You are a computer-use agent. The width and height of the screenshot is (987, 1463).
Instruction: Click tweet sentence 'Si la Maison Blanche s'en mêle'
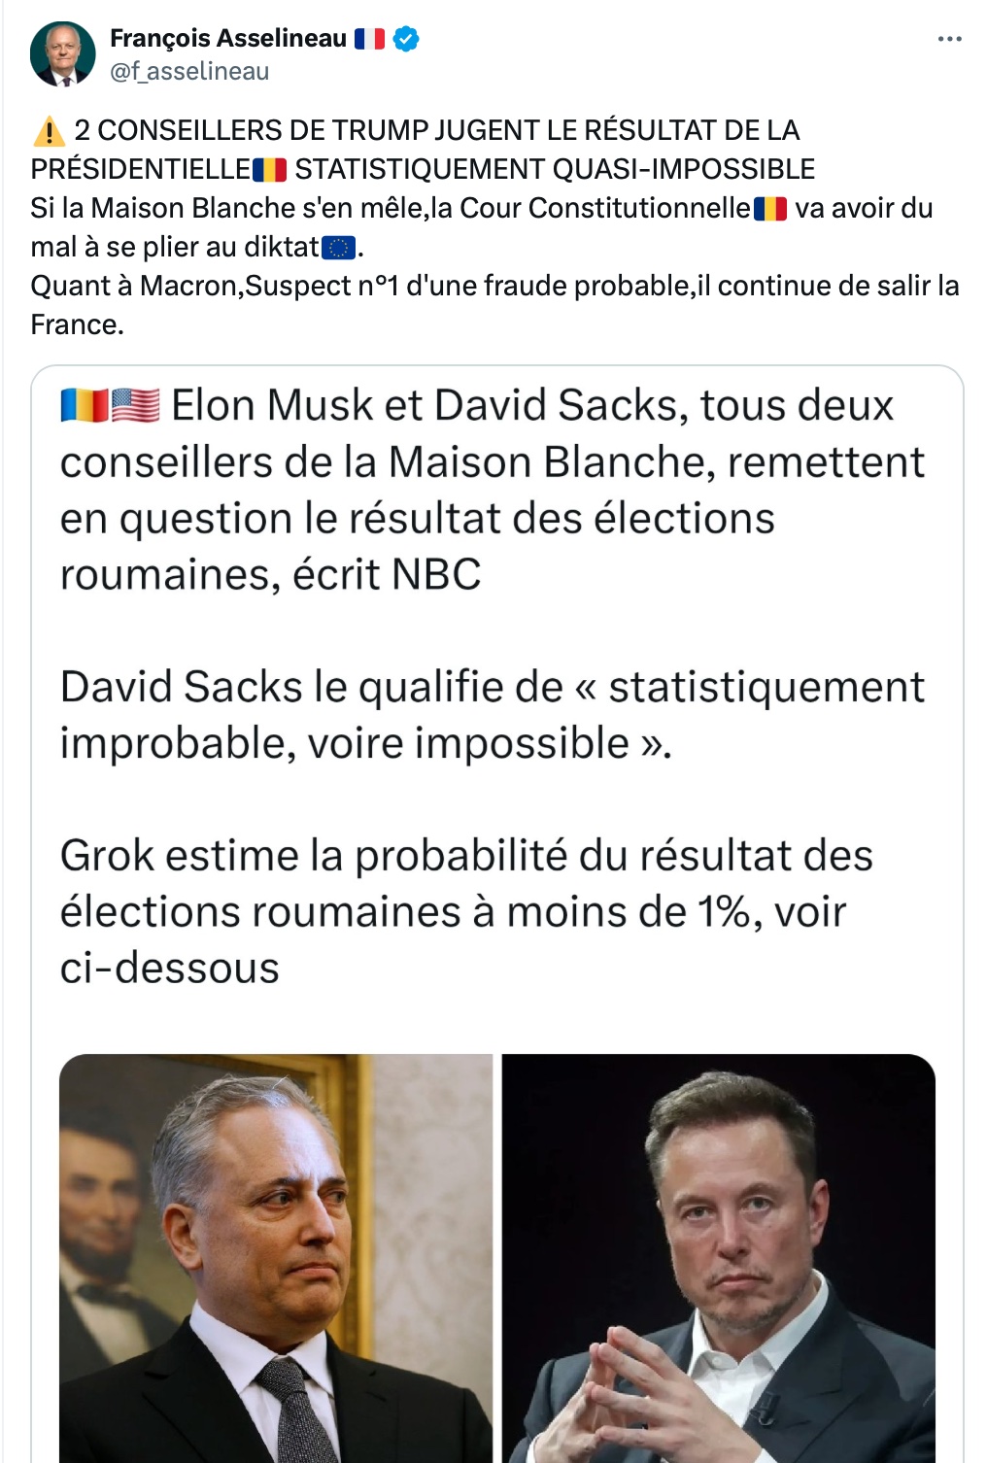pyautogui.click(x=482, y=227)
